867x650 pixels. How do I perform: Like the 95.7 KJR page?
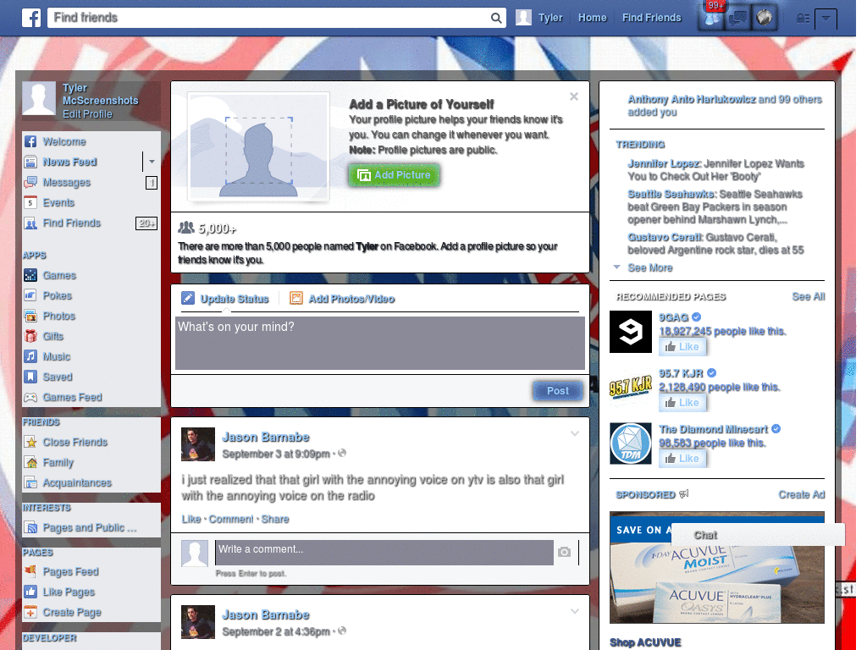click(x=682, y=403)
